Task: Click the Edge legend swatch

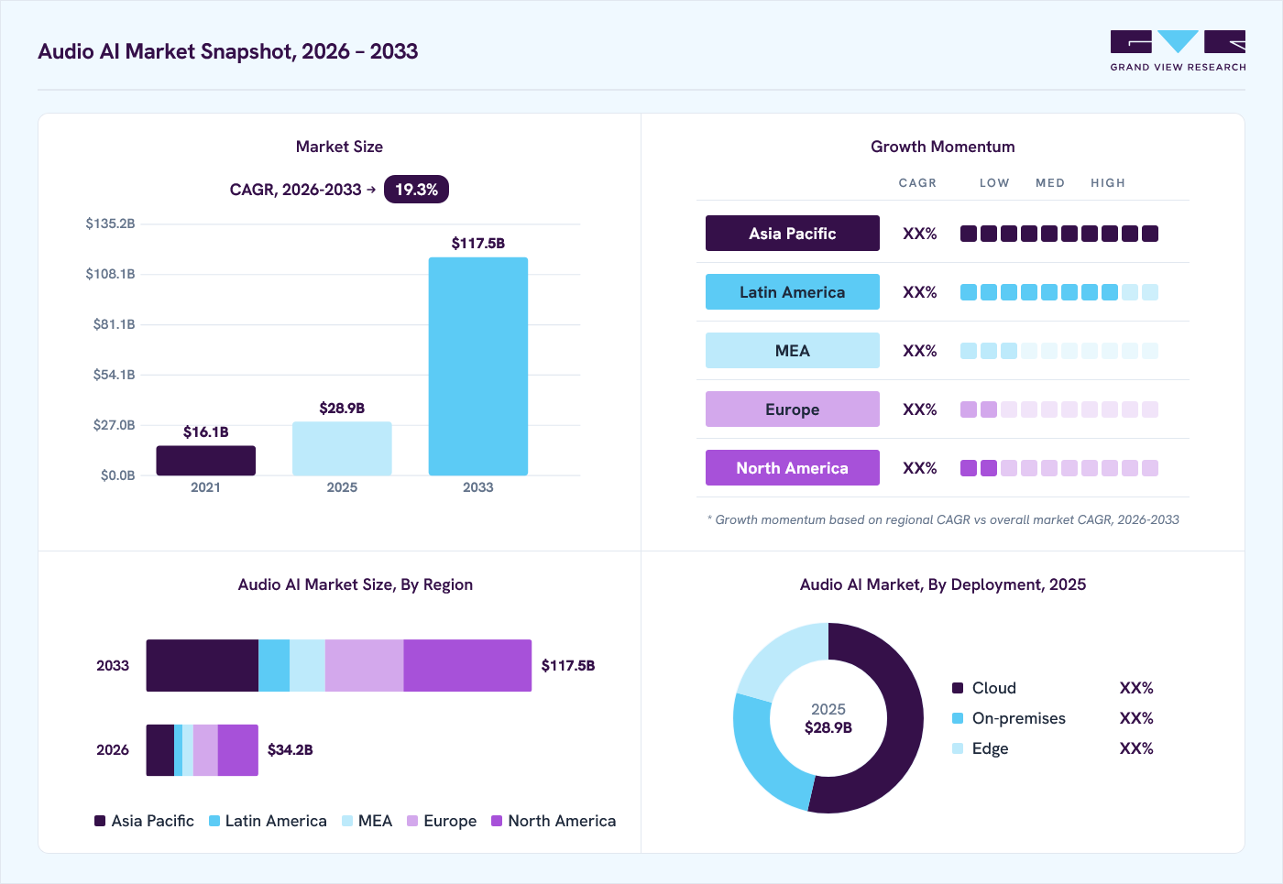Action: point(958,748)
